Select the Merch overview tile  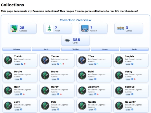tap(58, 28)
